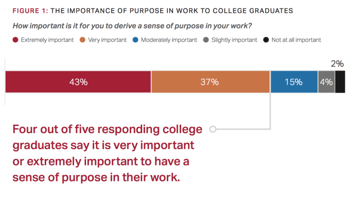Click the small circle callout marker
The width and height of the screenshot is (356, 201).
(x=212, y=129)
